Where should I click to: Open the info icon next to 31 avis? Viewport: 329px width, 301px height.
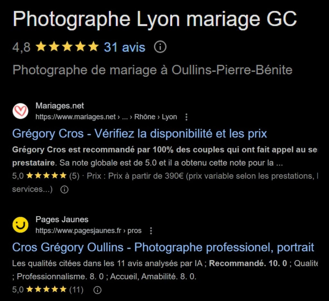click(160, 47)
